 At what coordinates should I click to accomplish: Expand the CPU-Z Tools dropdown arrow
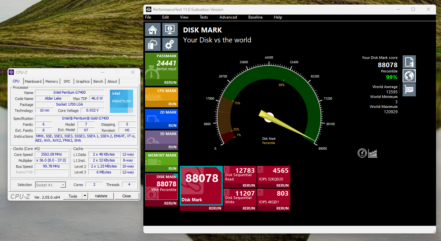(x=85, y=196)
